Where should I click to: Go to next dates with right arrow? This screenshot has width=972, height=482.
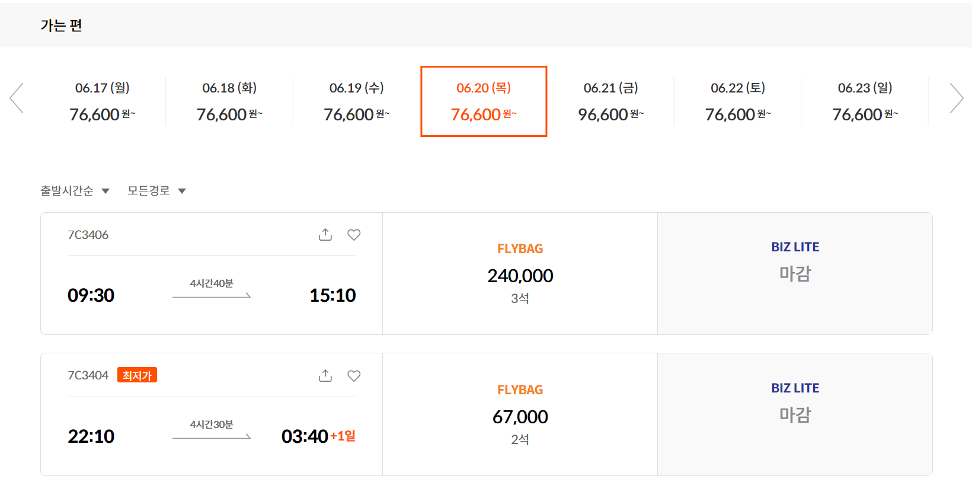coord(956,98)
